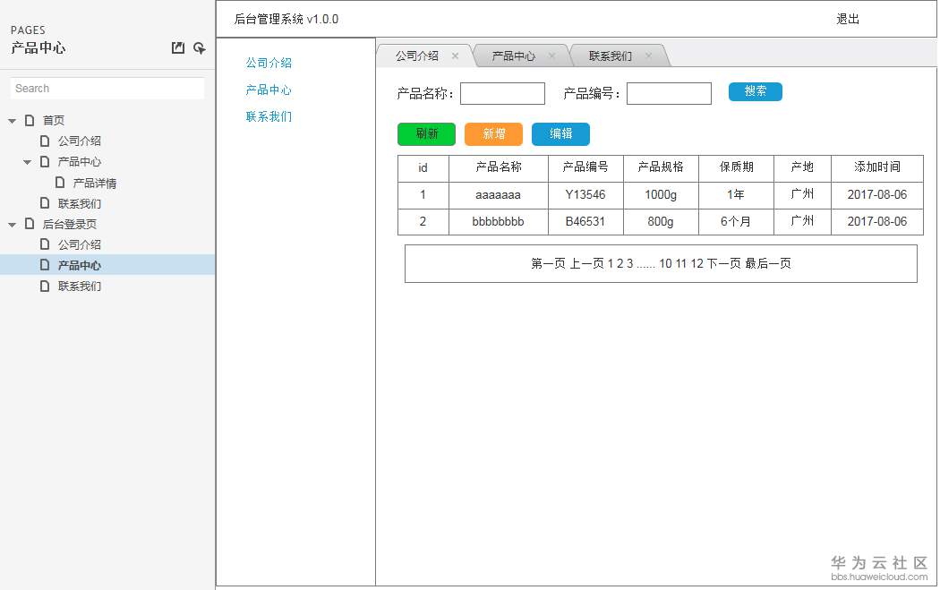Click cell 1年 in table
Viewport: 940px width, 590px height.
point(736,195)
